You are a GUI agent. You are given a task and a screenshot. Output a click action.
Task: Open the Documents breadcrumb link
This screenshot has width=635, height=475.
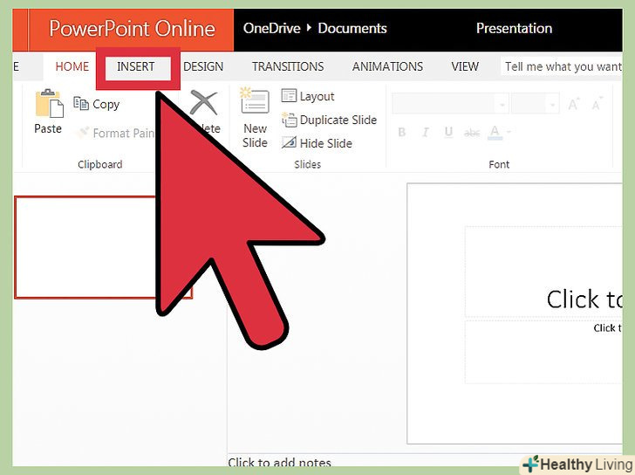(x=352, y=28)
